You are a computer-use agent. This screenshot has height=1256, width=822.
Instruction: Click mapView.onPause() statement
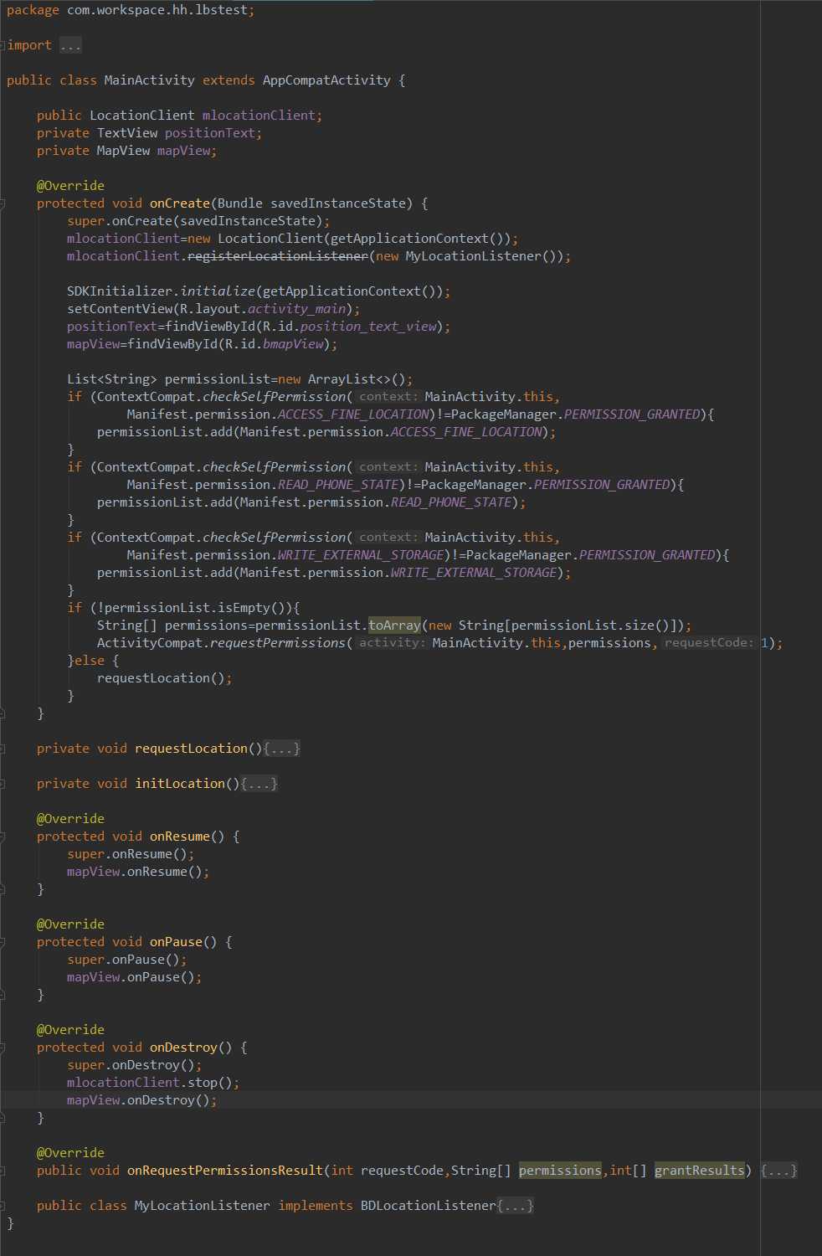coord(135,977)
